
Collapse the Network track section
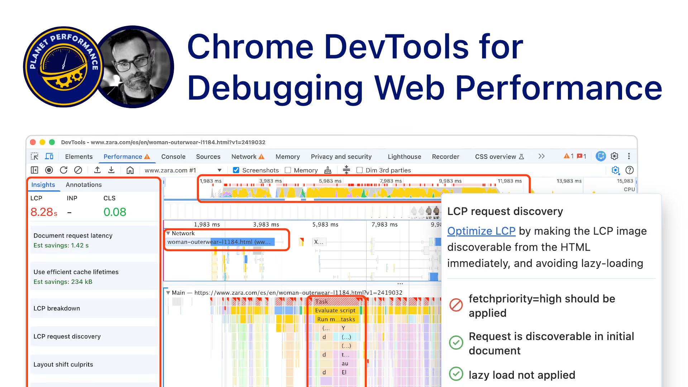(x=169, y=233)
